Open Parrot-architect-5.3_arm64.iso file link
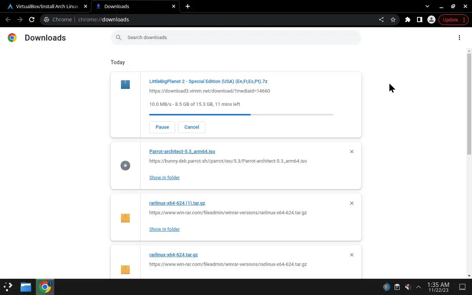The width and height of the screenshot is (472, 295). point(182,152)
